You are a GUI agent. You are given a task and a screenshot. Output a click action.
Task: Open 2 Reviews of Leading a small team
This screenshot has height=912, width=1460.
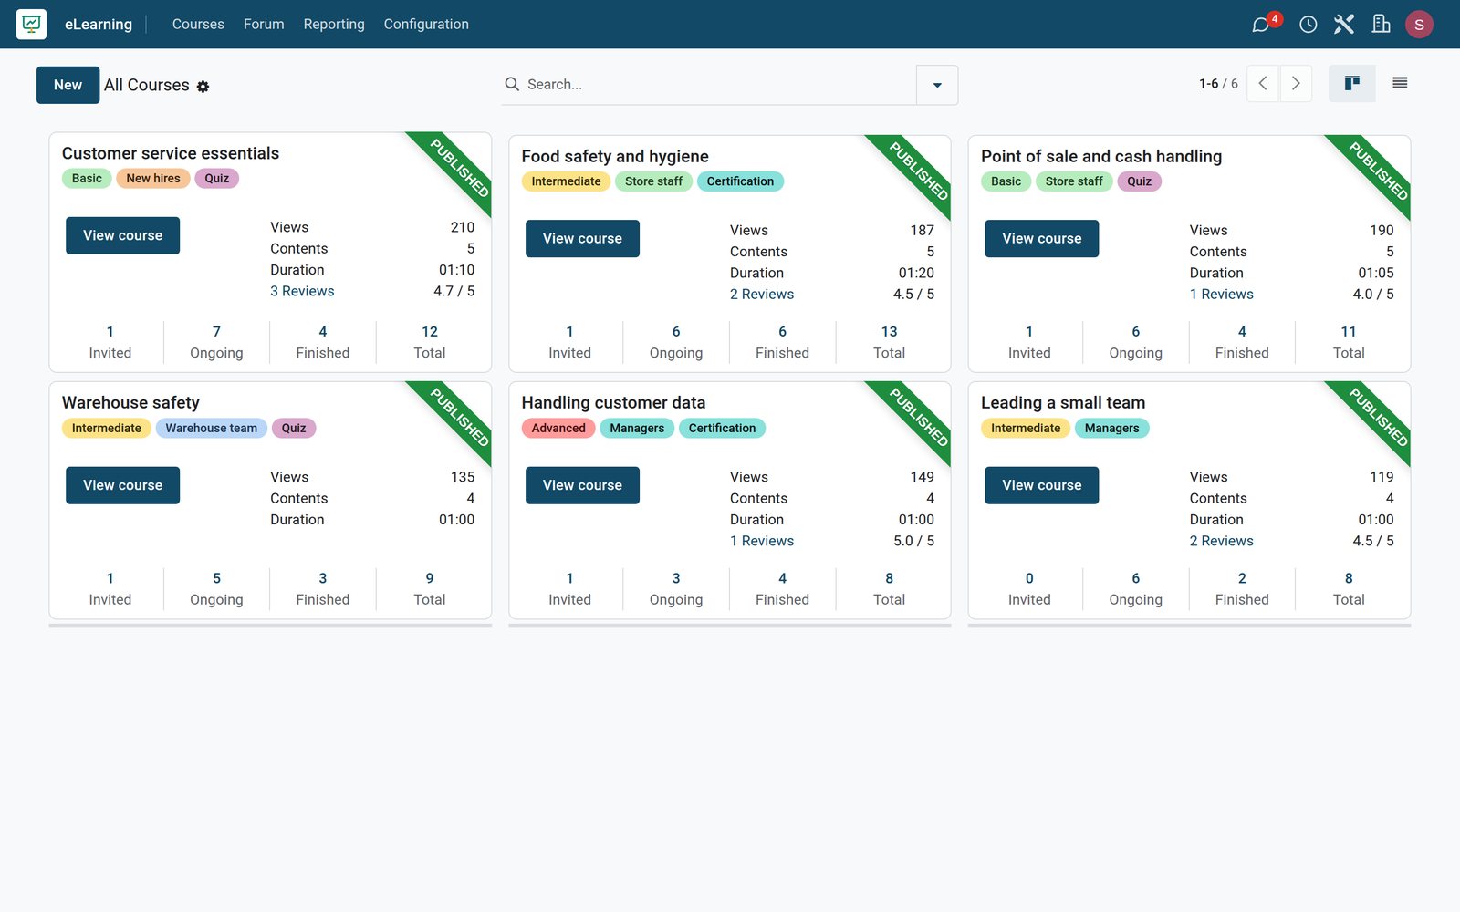point(1221,541)
